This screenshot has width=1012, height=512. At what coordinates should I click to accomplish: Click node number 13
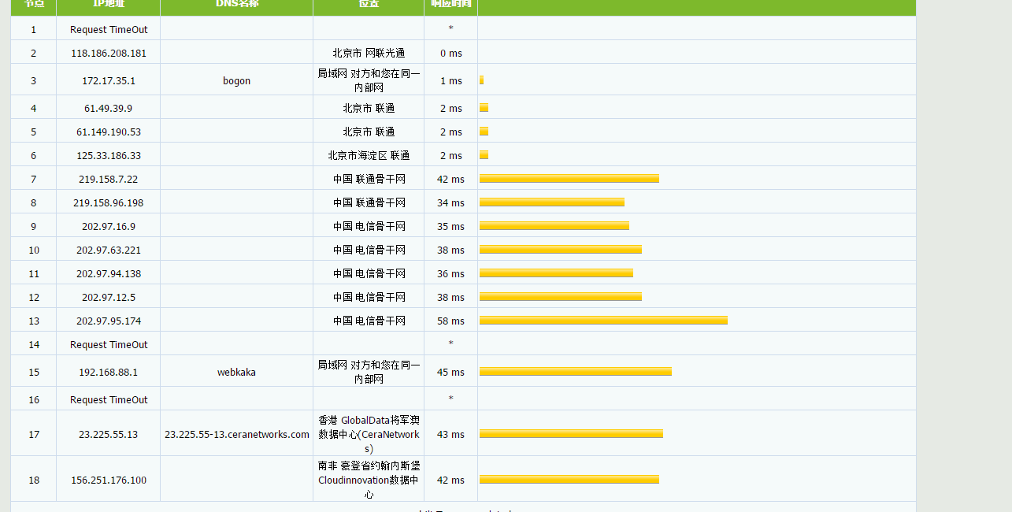[x=33, y=321]
